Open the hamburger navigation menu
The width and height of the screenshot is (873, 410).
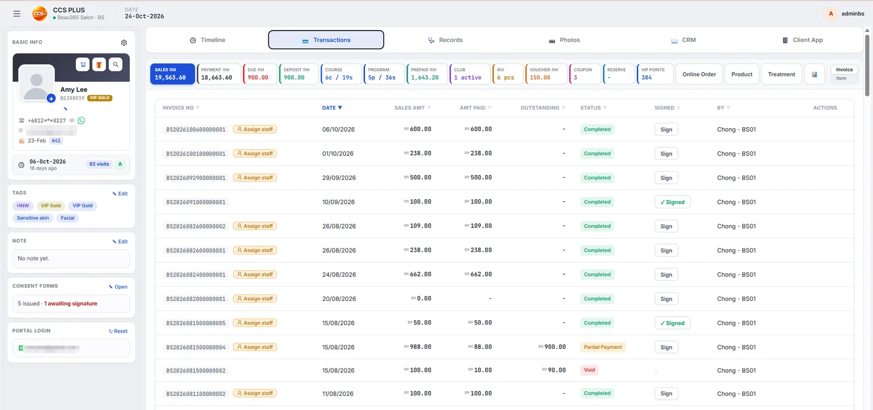pyautogui.click(x=17, y=14)
